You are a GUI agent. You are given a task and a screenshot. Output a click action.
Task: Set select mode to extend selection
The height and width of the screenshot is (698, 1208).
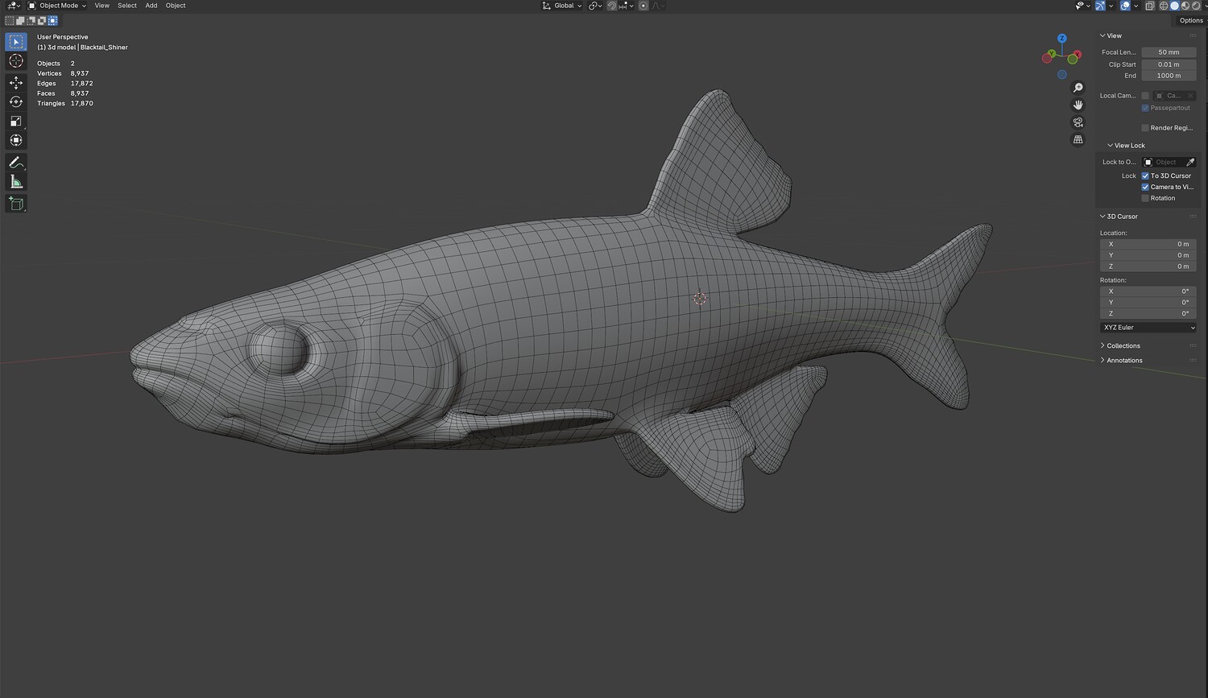(21, 21)
